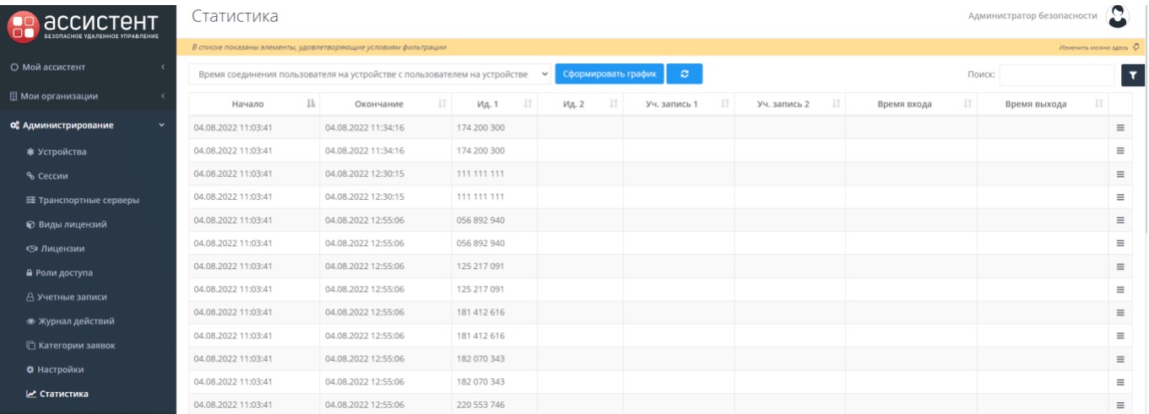The image size is (1149, 414).
Task: Refresh the statistics table
Action: [x=685, y=74]
